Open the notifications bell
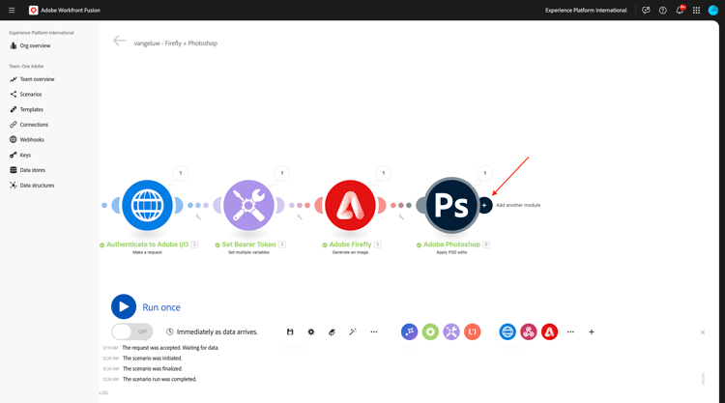Image resolution: width=725 pixels, height=403 pixels. tap(680, 11)
